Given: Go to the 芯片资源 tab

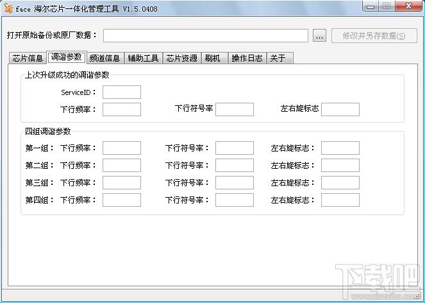Looking at the screenshot, I should coord(181,58).
